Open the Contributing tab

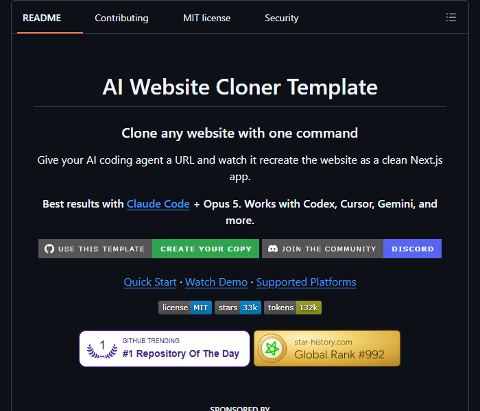click(x=121, y=18)
